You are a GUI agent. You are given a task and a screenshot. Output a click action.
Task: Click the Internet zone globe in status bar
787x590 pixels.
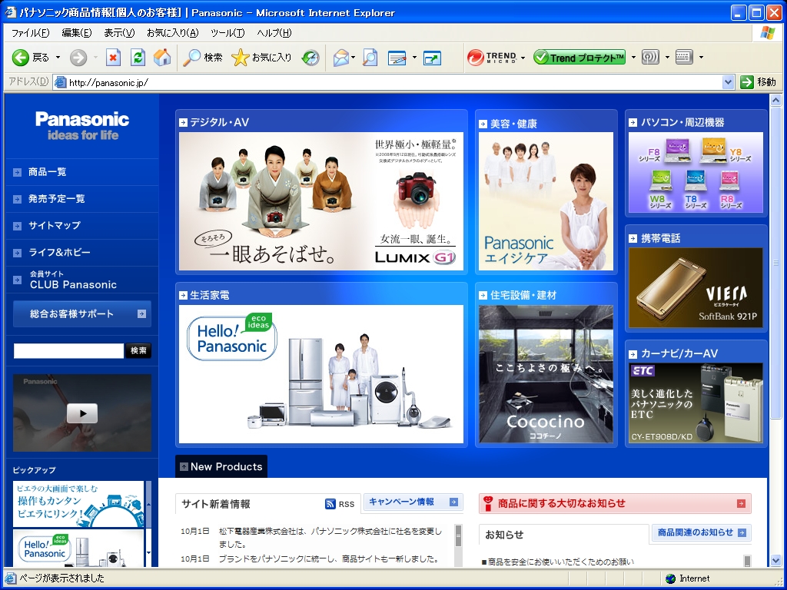pyautogui.click(x=670, y=578)
